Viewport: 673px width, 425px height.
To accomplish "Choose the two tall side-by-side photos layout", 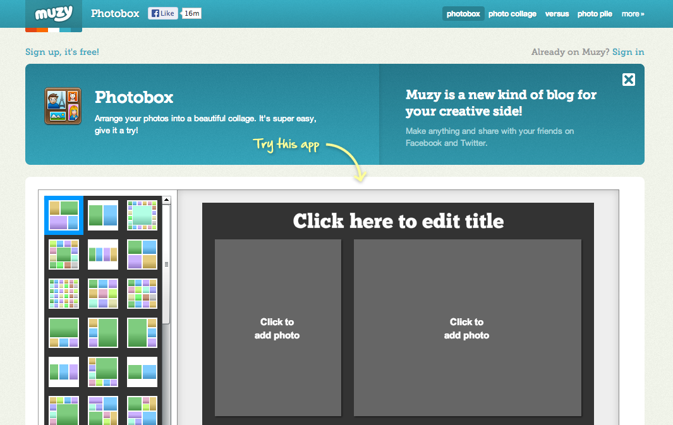I will pyautogui.click(x=103, y=215).
